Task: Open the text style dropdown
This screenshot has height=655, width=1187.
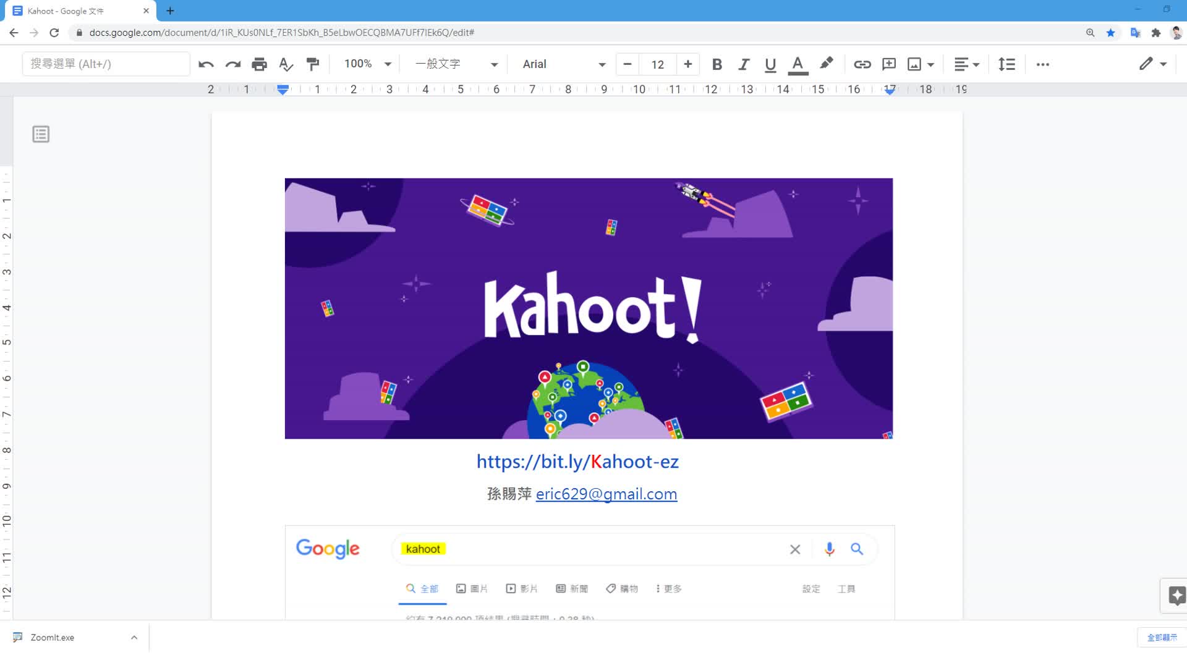Action: pyautogui.click(x=456, y=64)
